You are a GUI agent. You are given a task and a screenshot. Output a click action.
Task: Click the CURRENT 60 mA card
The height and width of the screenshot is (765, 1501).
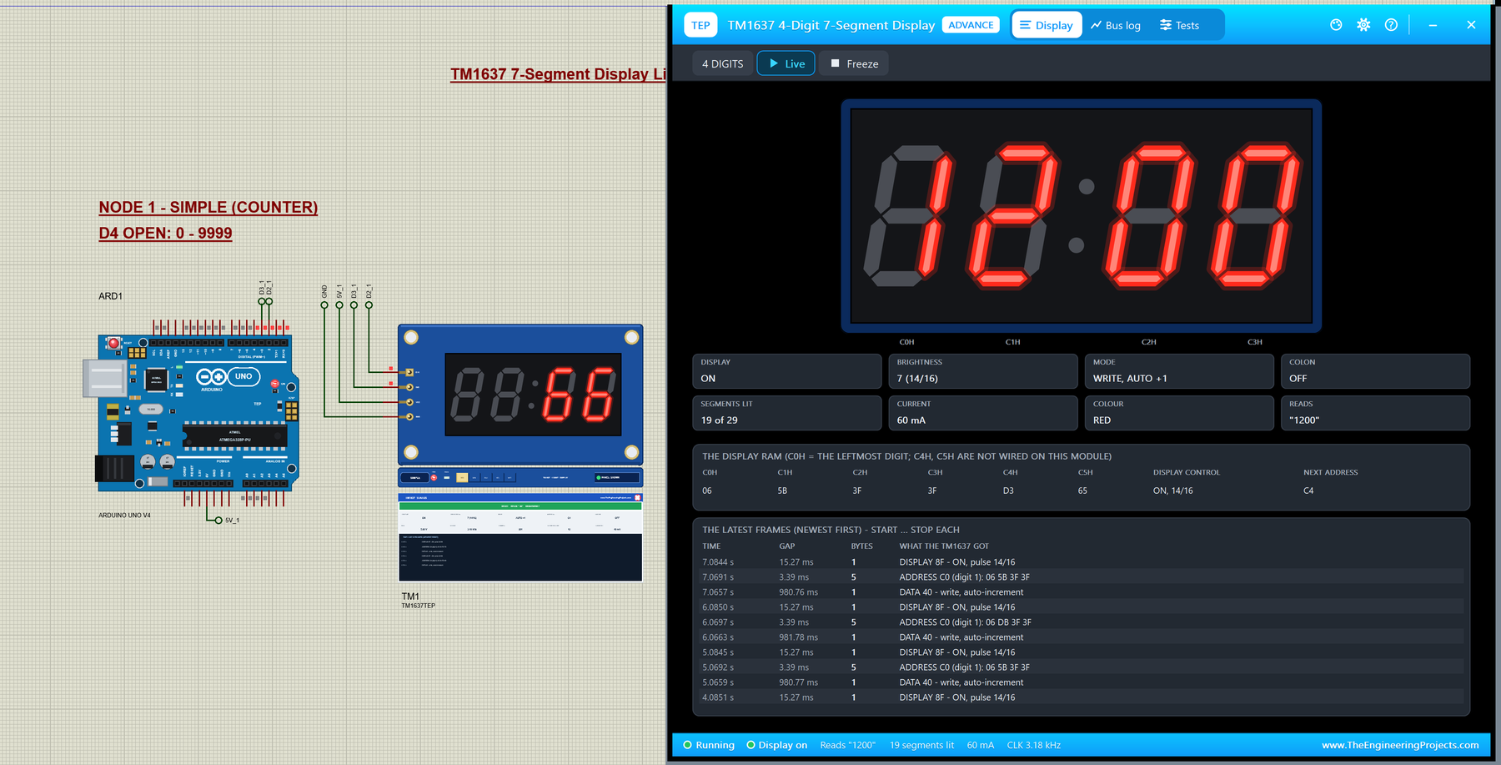coord(983,413)
